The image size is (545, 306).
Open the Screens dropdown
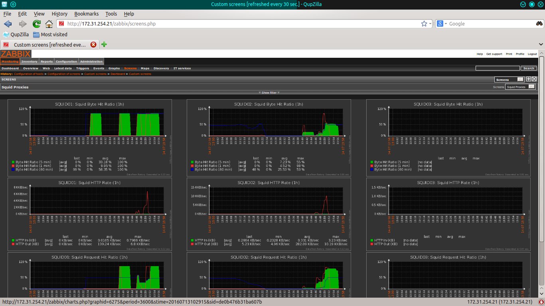[509, 79]
